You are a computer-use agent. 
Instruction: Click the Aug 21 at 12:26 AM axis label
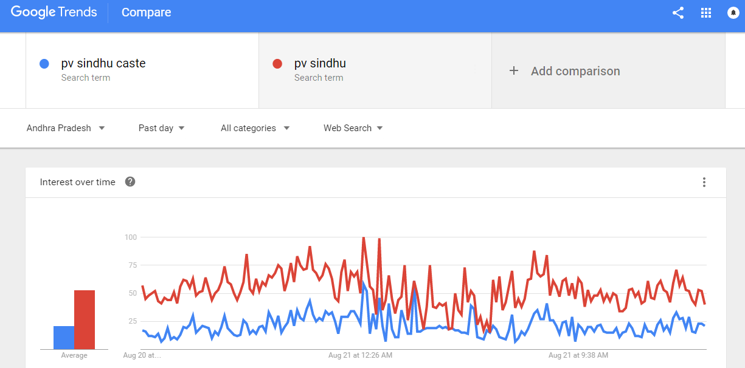coord(360,355)
